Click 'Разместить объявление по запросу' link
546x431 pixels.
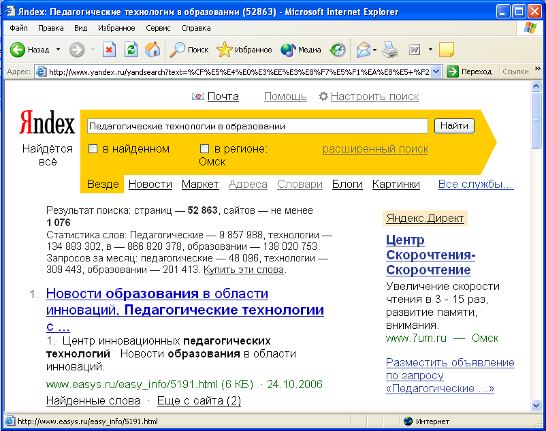coord(450,375)
